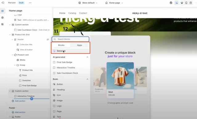This screenshot has width=197, height=119.
Task: Switch to desktop preview icon
Action: point(182,3)
